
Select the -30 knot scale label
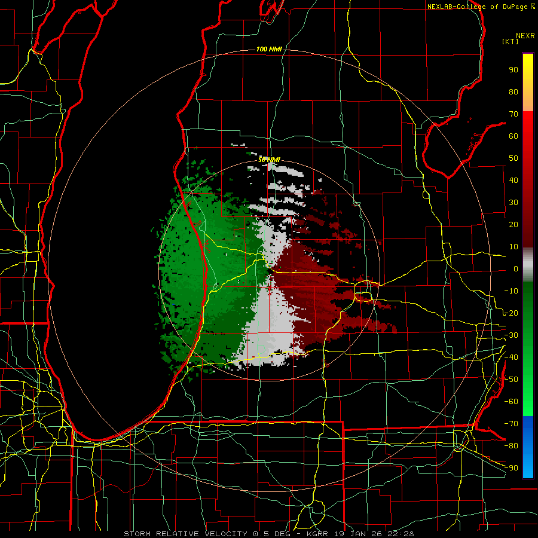click(511, 335)
